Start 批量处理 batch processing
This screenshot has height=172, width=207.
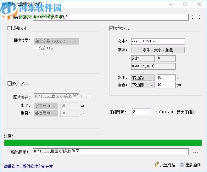pos(165,165)
